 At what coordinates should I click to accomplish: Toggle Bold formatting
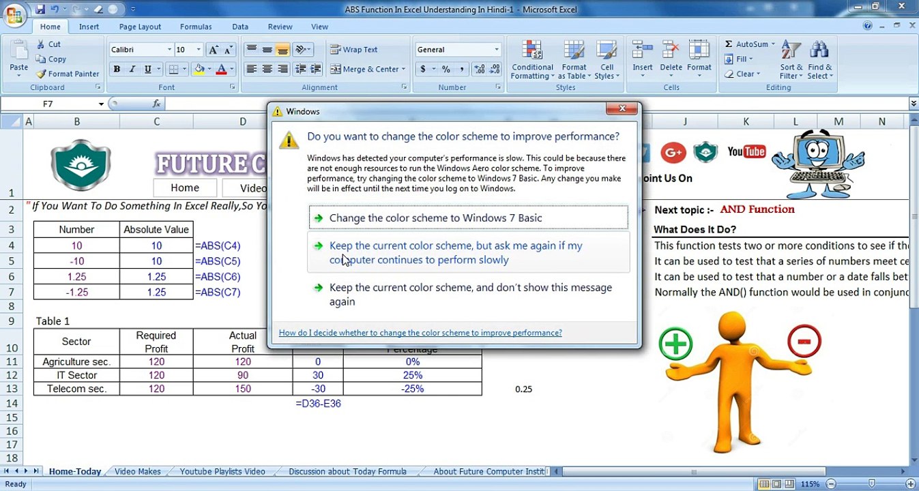117,70
